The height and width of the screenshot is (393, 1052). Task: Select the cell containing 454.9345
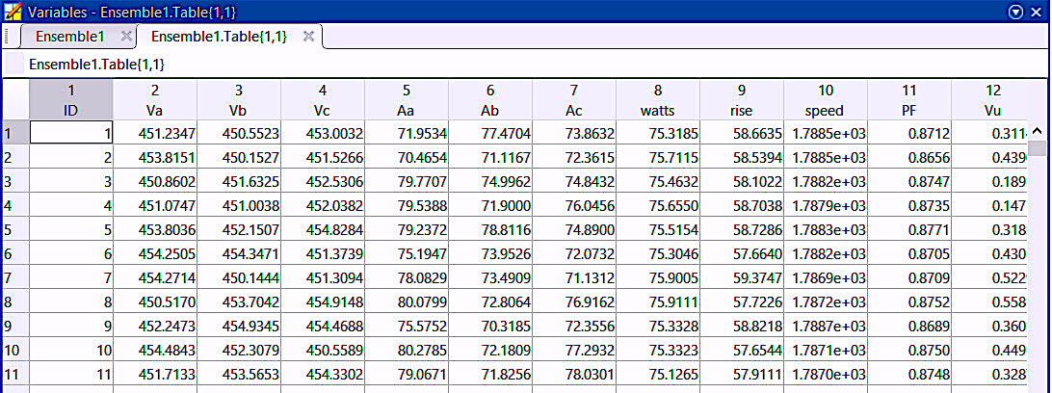click(x=239, y=326)
